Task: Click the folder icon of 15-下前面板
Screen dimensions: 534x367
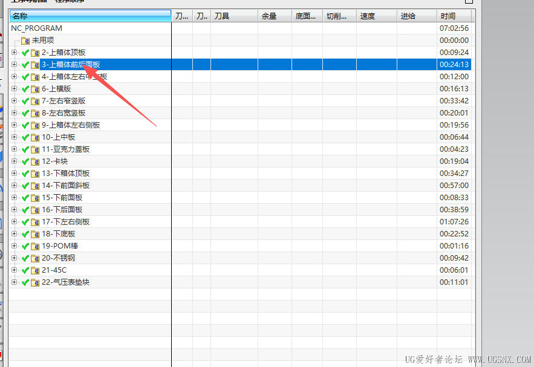Action: click(35, 198)
